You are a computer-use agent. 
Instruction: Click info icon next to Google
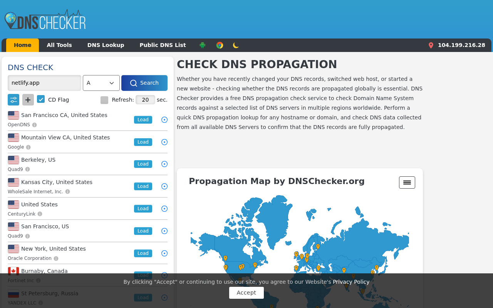[28, 147]
